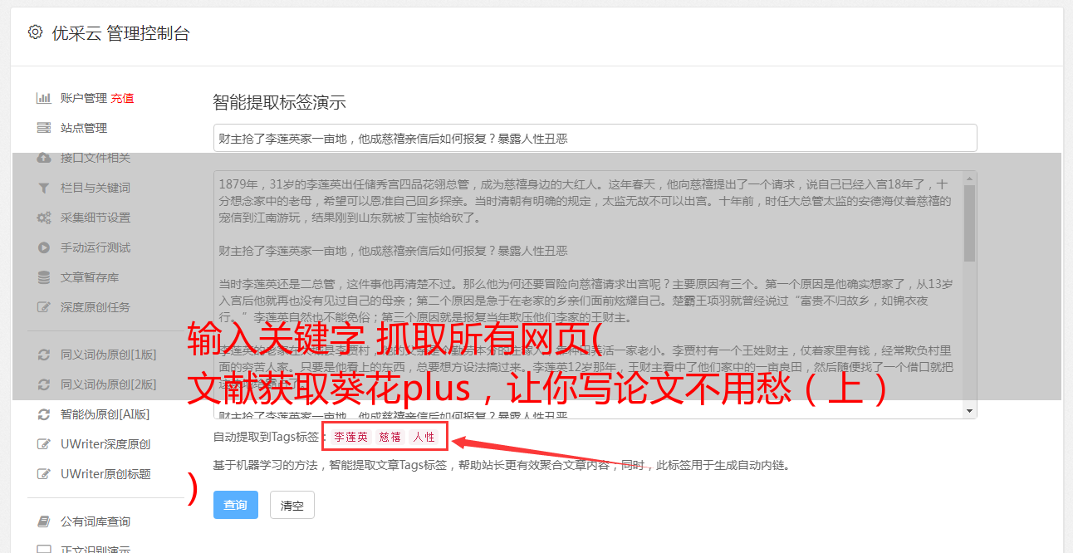
Task: Click the cogs icon for 采集细节设置
Action: pos(44,218)
